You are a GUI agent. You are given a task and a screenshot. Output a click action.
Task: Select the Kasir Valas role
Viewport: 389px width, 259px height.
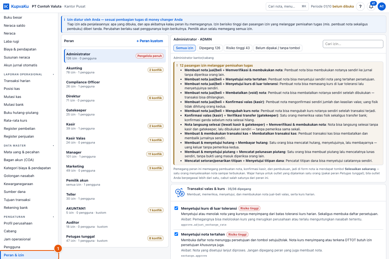[x=115, y=140]
